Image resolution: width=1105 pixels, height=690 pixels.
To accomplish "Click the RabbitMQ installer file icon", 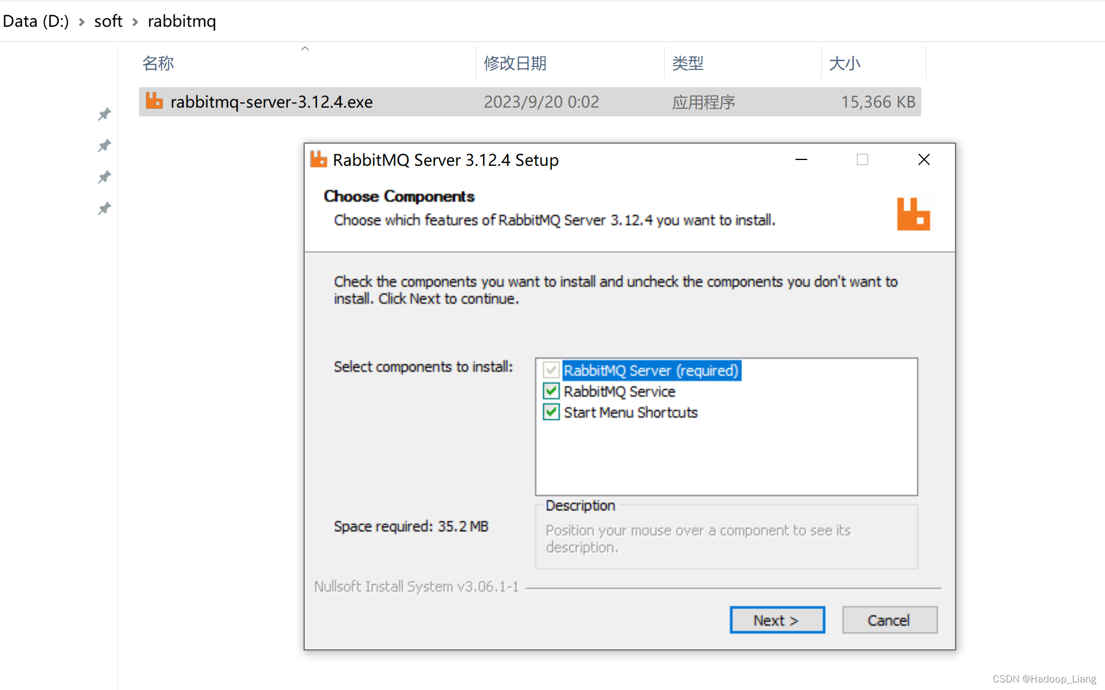I will click(x=154, y=101).
